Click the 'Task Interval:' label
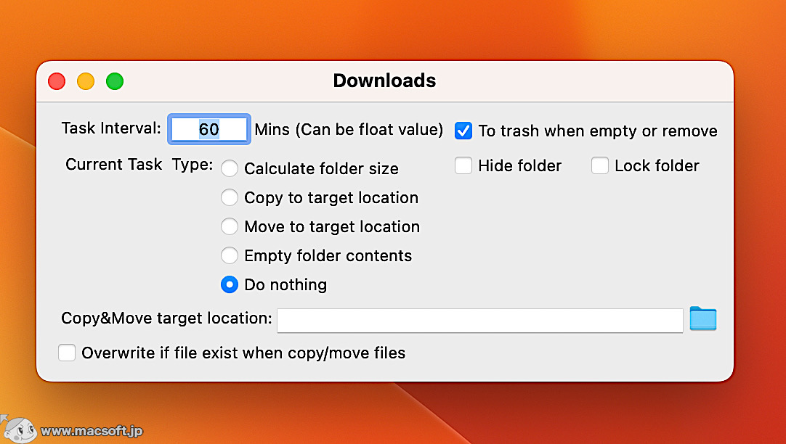Screen dimensions: 786x444 pos(111,128)
